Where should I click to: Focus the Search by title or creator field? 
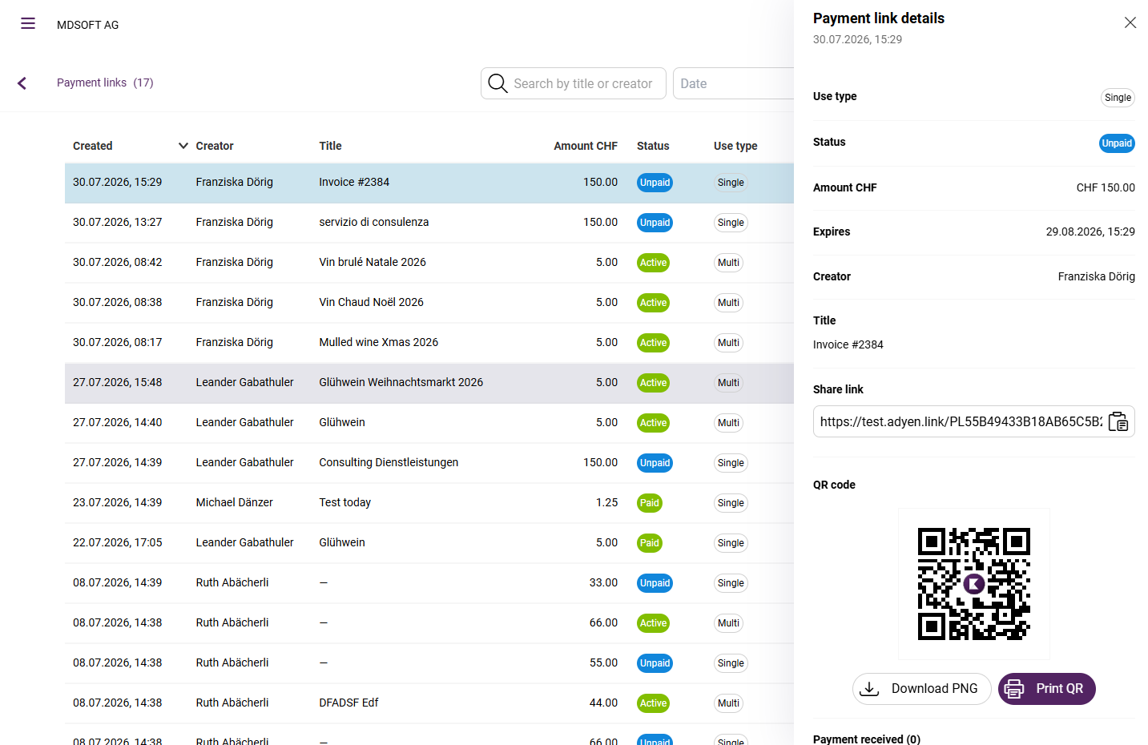[574, 83]
